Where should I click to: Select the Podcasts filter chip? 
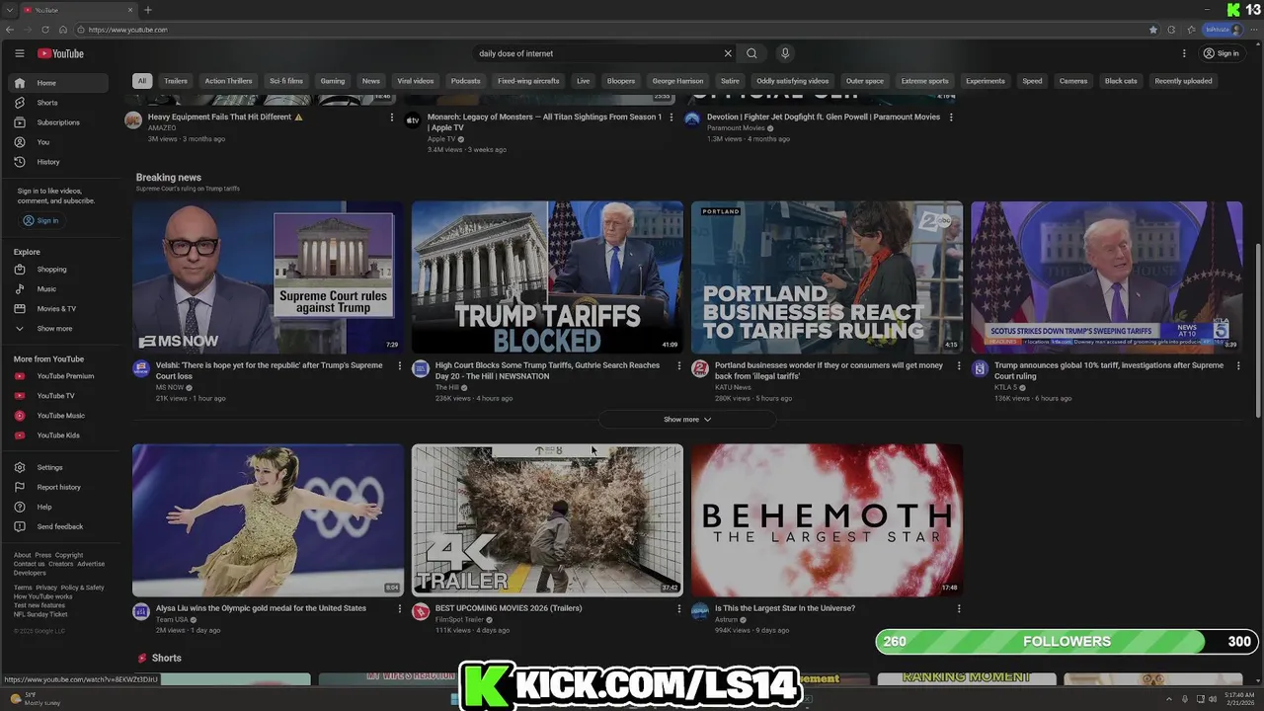465,81
